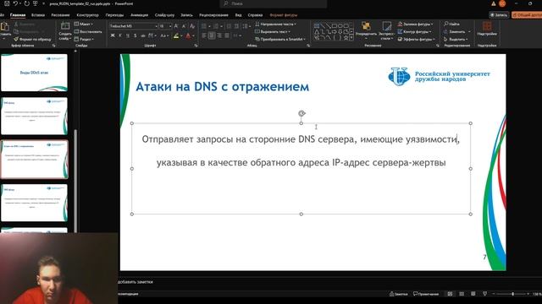Select the 'Виды DDoS атак' slide thumbnail

[34, 73]
